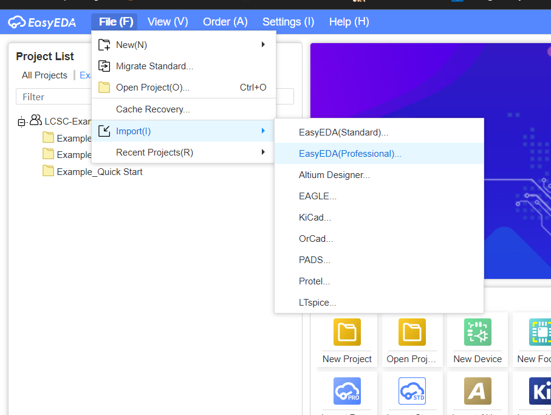Import a PADS... file
This screenshot has height=415, width=551.
click(379, 259)
